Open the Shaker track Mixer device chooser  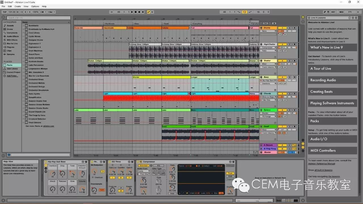[268, 64]
